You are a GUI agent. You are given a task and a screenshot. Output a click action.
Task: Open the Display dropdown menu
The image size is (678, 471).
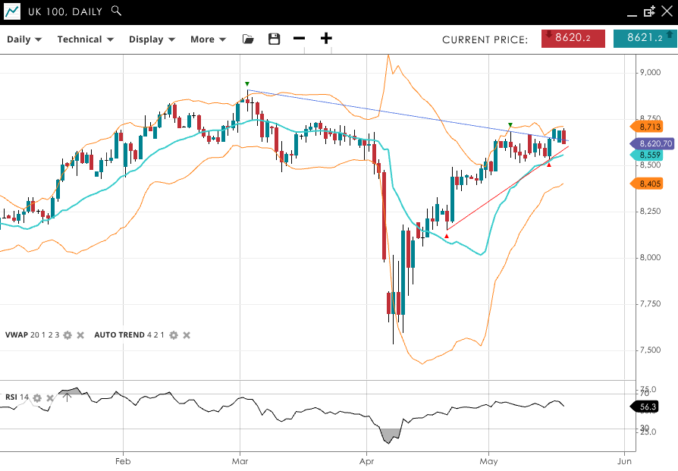click(x=152, y=39)
